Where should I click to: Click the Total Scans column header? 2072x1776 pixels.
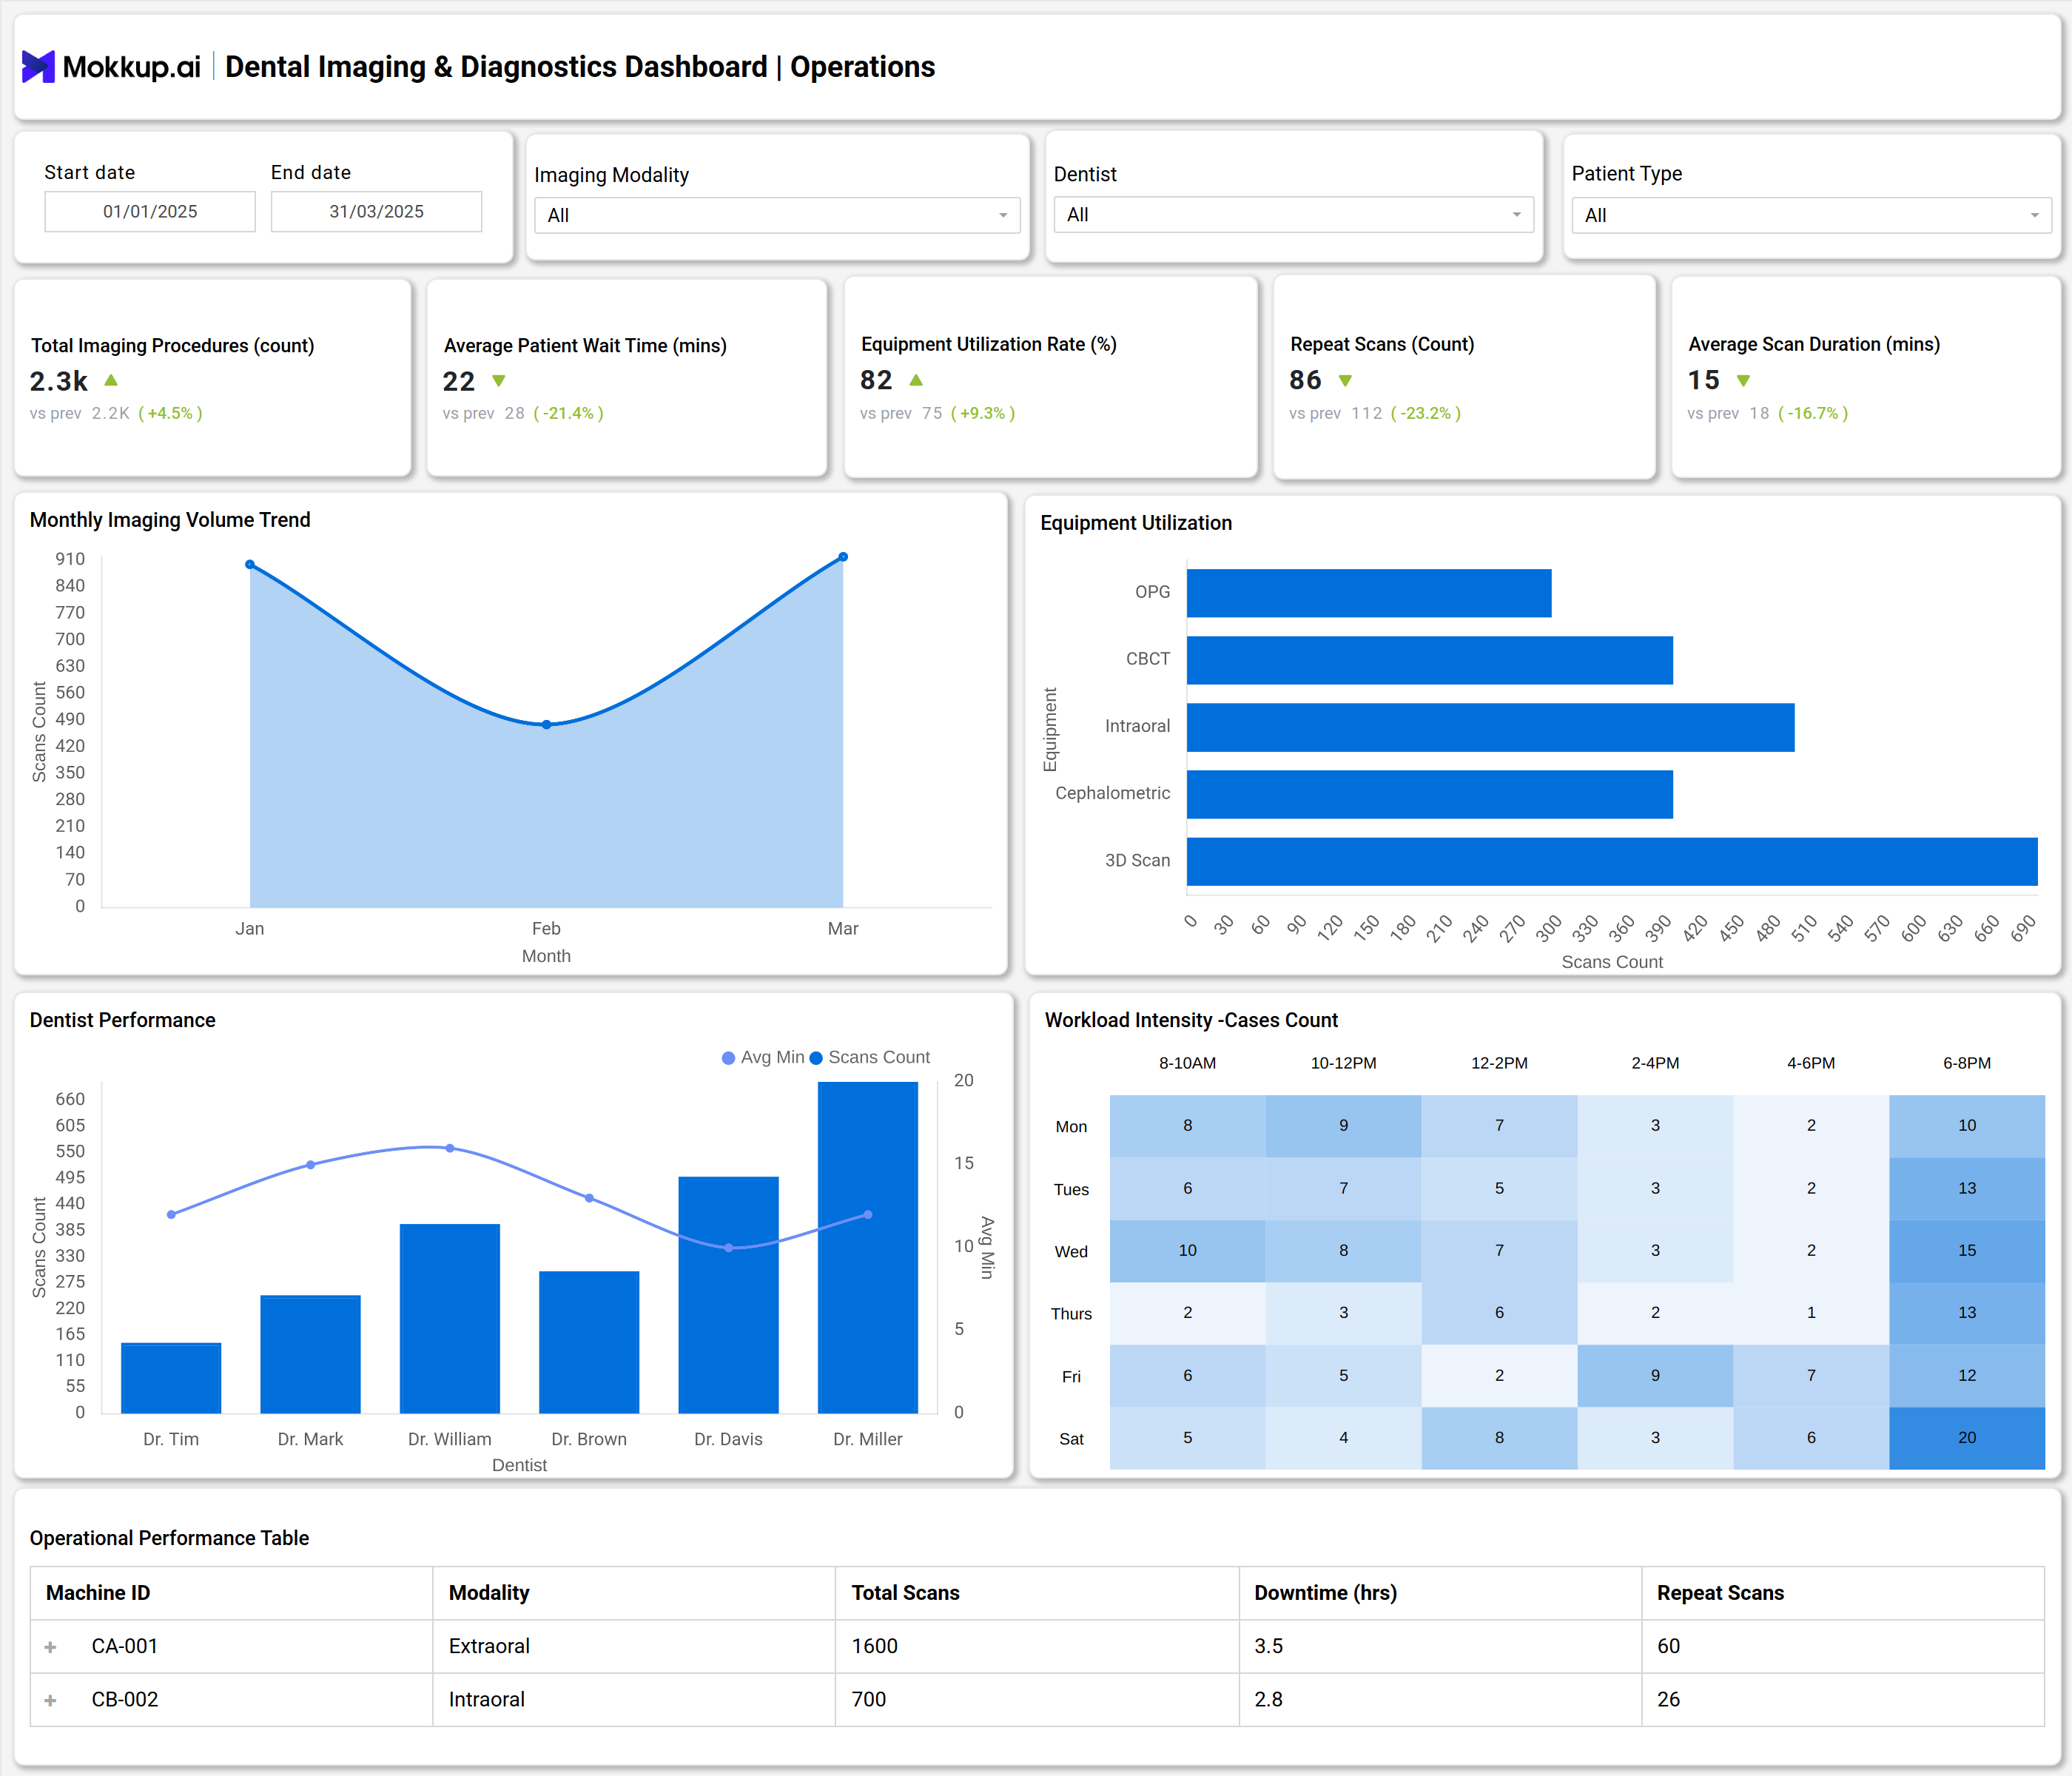point(1037,1593)
